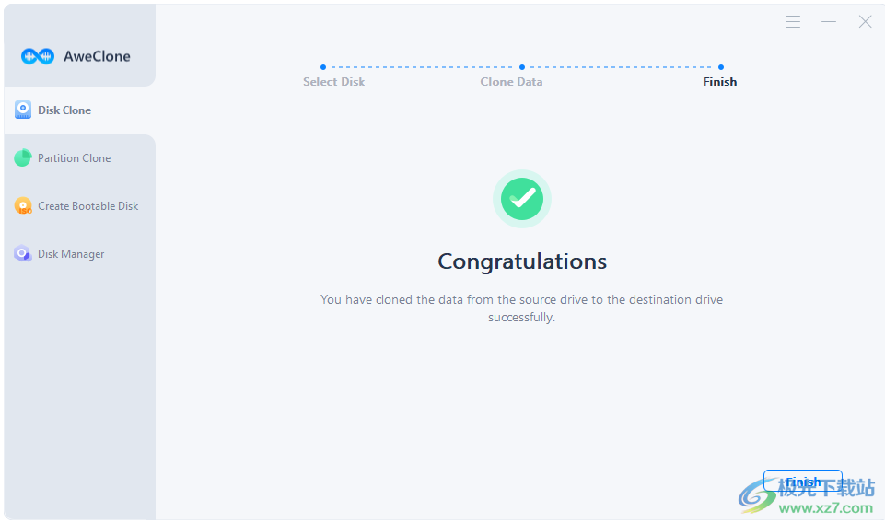Viewport: 885px width, 523px height.
Task: Switch to the Disk Clone tab
Action: tap(79, 110)
